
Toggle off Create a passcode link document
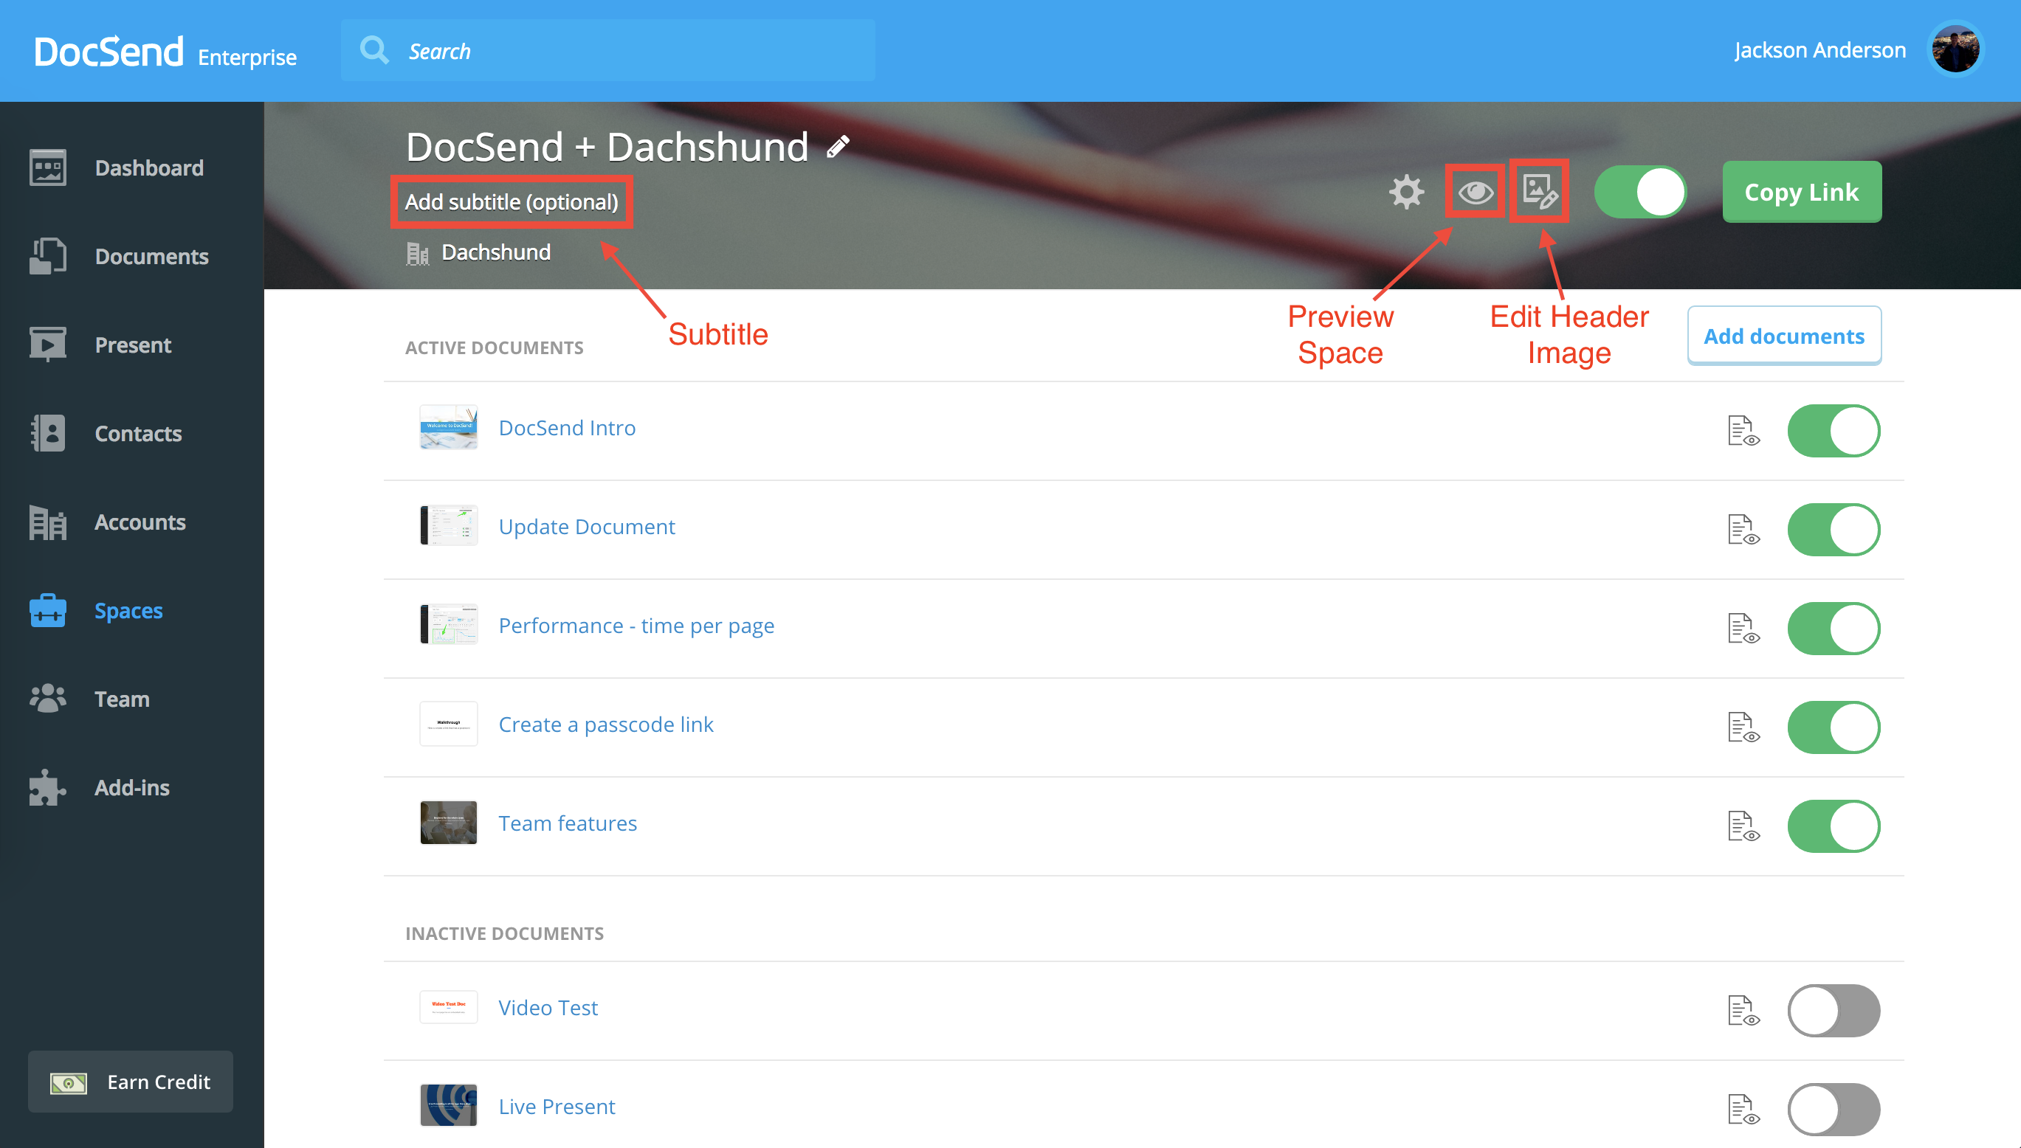(x=1834, y=727)
